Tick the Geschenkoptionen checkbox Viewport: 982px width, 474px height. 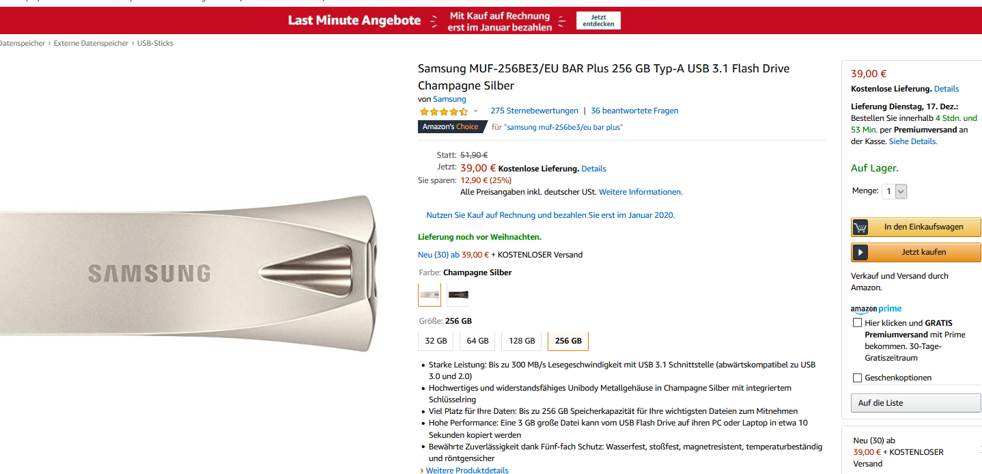[x=857, y=378]
